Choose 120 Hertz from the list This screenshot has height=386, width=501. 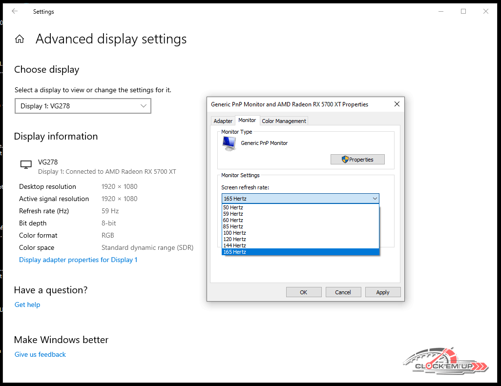click(x=234, y=239)
